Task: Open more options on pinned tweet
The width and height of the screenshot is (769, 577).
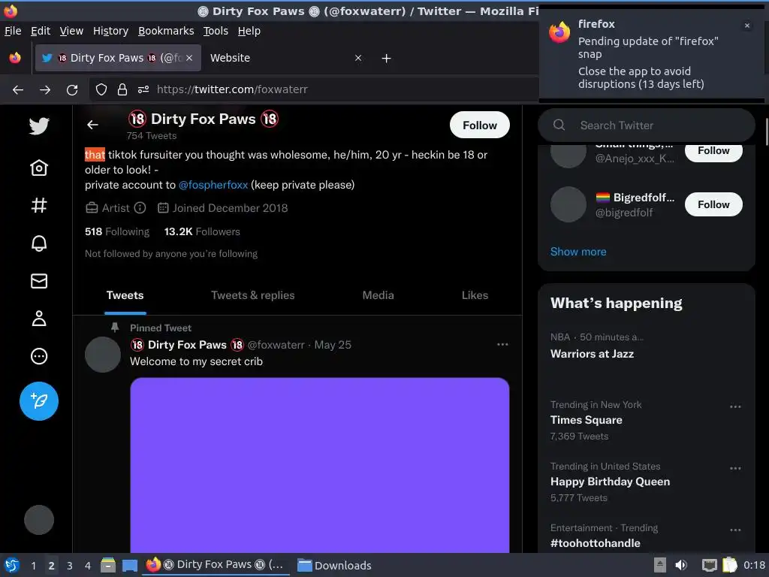Action: 502,344
